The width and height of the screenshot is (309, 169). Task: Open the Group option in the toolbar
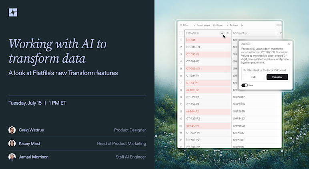click(218, 26)
